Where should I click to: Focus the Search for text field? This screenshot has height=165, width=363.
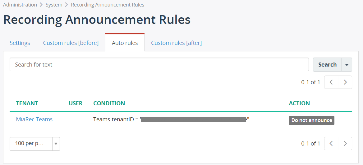159,65
